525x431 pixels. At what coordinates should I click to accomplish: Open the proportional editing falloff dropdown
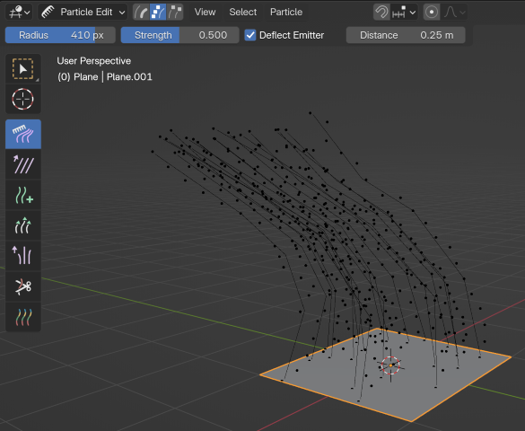(x=454, y=13)
